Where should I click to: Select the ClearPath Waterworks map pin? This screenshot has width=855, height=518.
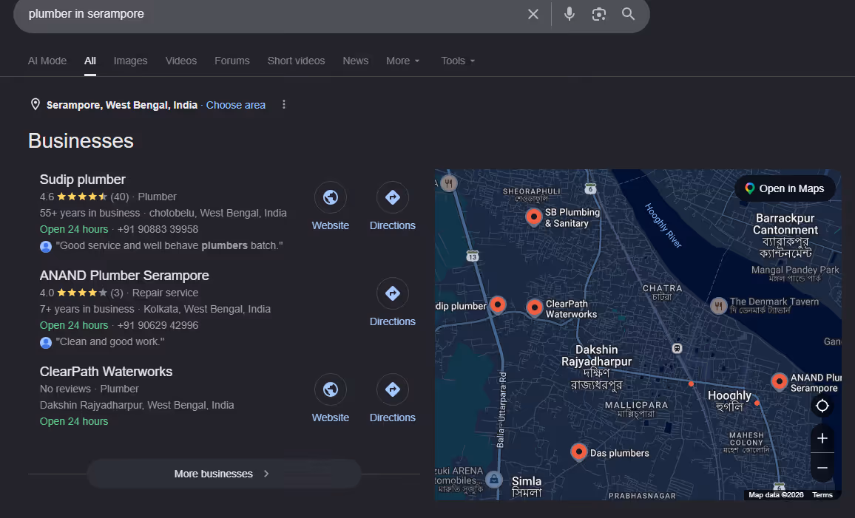click(534, 308)
